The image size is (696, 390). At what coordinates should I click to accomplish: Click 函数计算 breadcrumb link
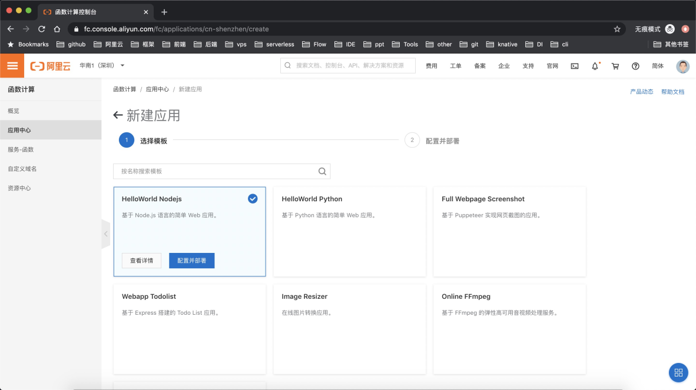(x=124, y=89)
